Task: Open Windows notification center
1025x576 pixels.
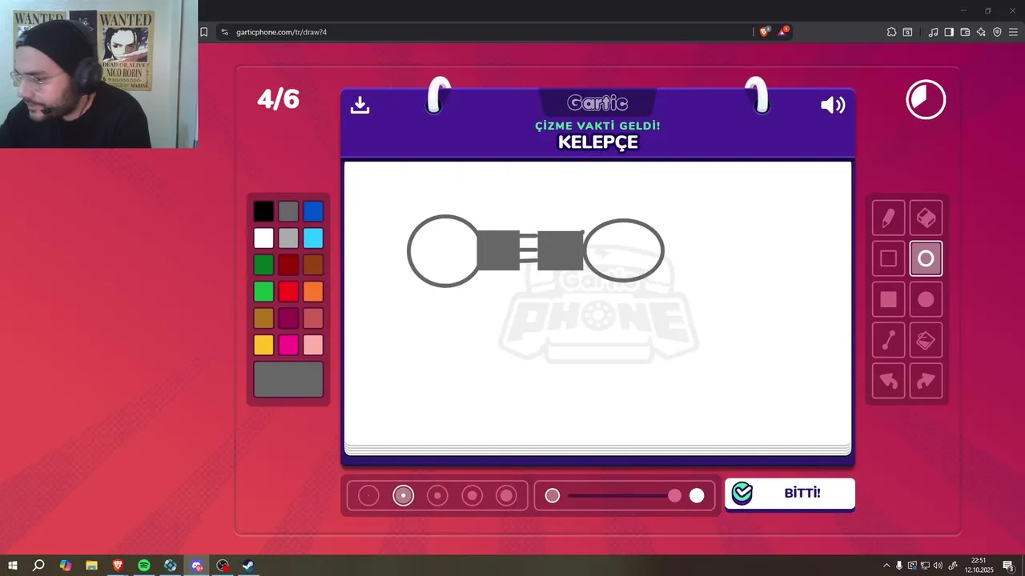Action: click(x=1008, y=566)
